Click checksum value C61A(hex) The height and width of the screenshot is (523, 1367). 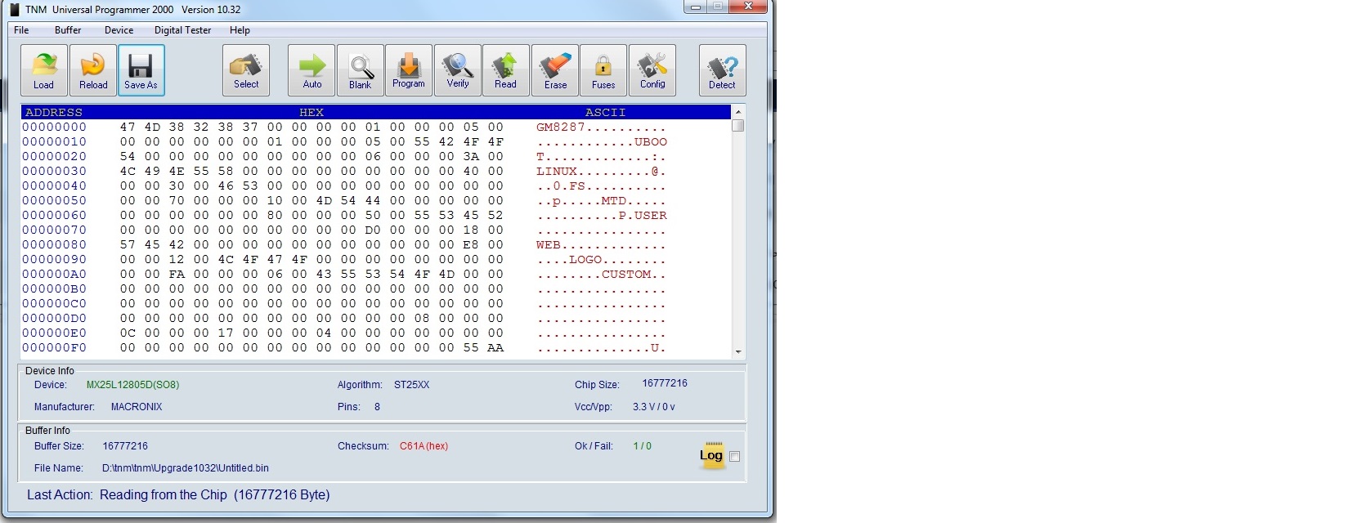coord(424,446)
